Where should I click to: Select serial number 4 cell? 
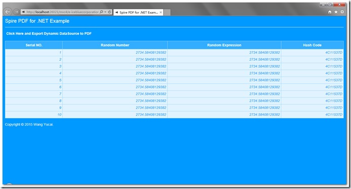pos(34,73)
